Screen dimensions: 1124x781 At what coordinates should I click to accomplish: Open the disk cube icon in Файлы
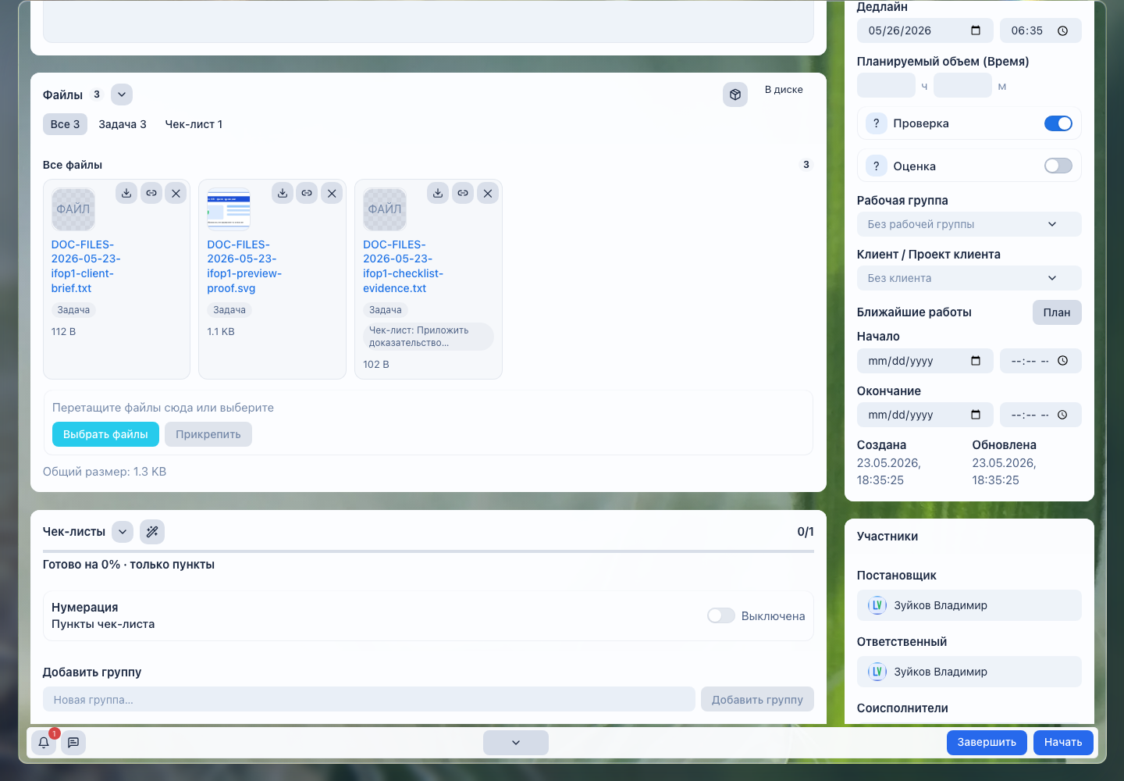click(x=735, y=95)
